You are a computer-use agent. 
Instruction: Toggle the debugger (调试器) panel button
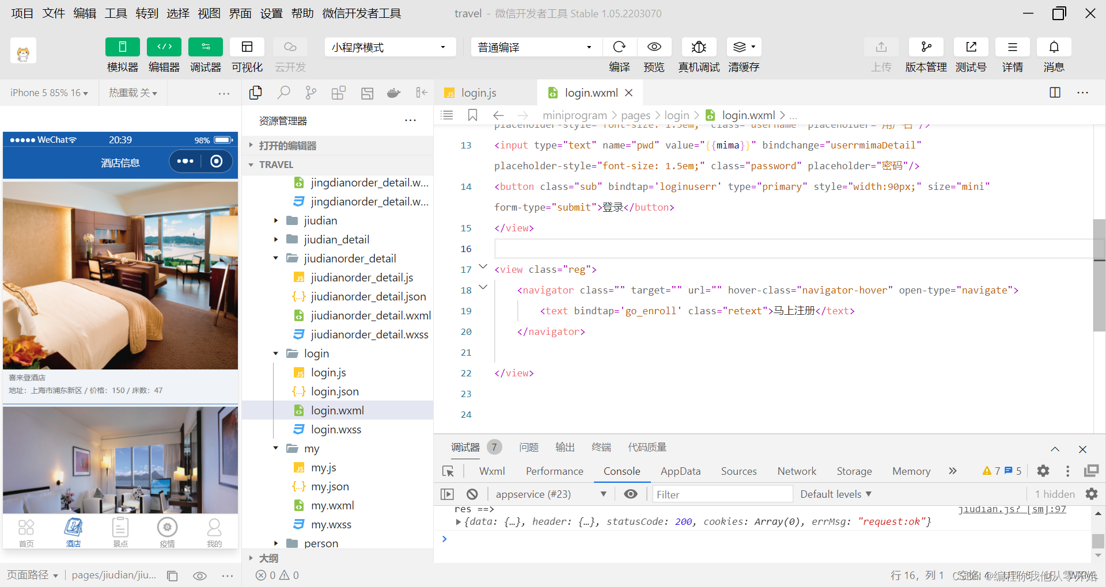206,47
